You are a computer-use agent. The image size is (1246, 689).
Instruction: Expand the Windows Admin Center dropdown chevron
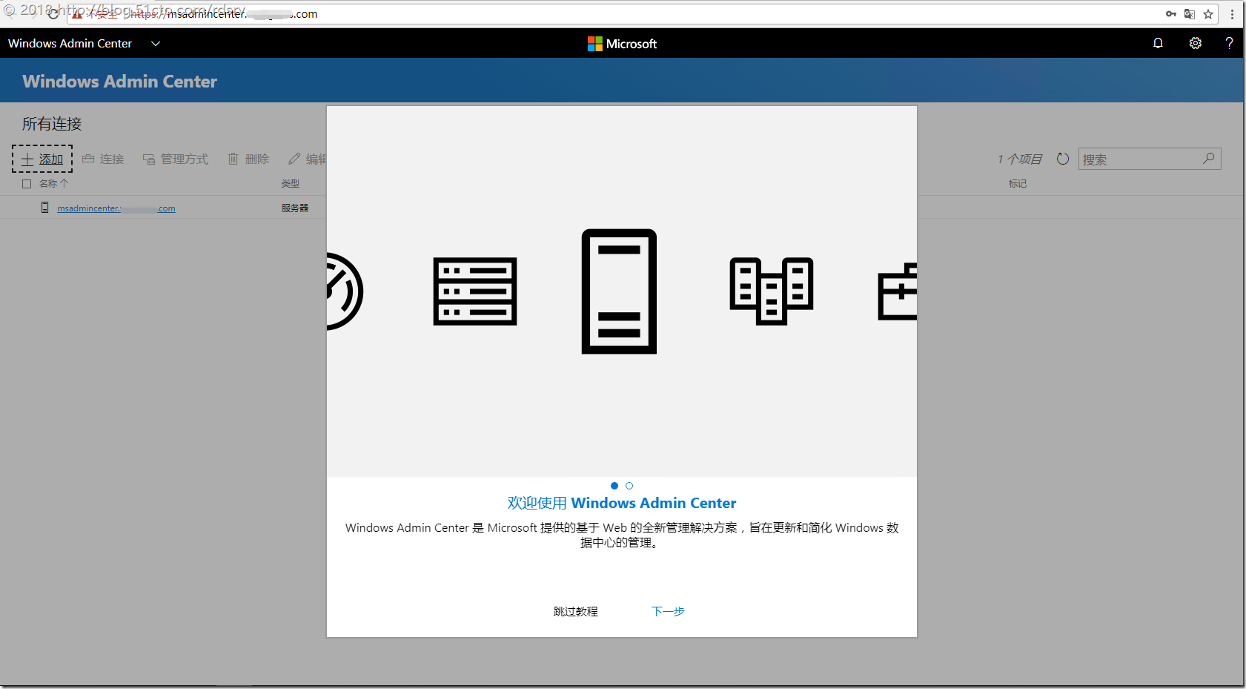coord(156,44)
